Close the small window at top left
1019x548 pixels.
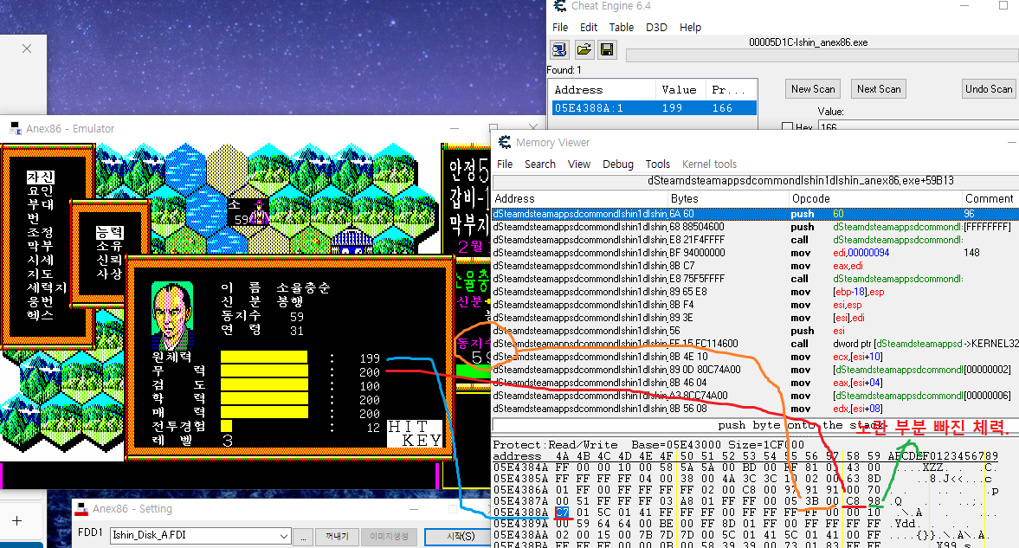[x=27, y=48]
